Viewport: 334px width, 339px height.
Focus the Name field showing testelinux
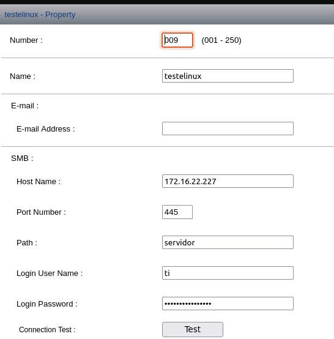click(228, 76)
